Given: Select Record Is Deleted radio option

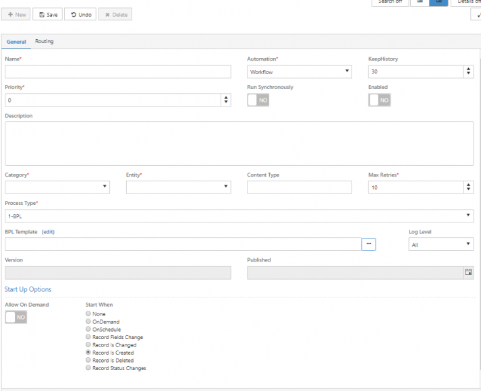Looking at the screenshot, I should click(88, 360).
